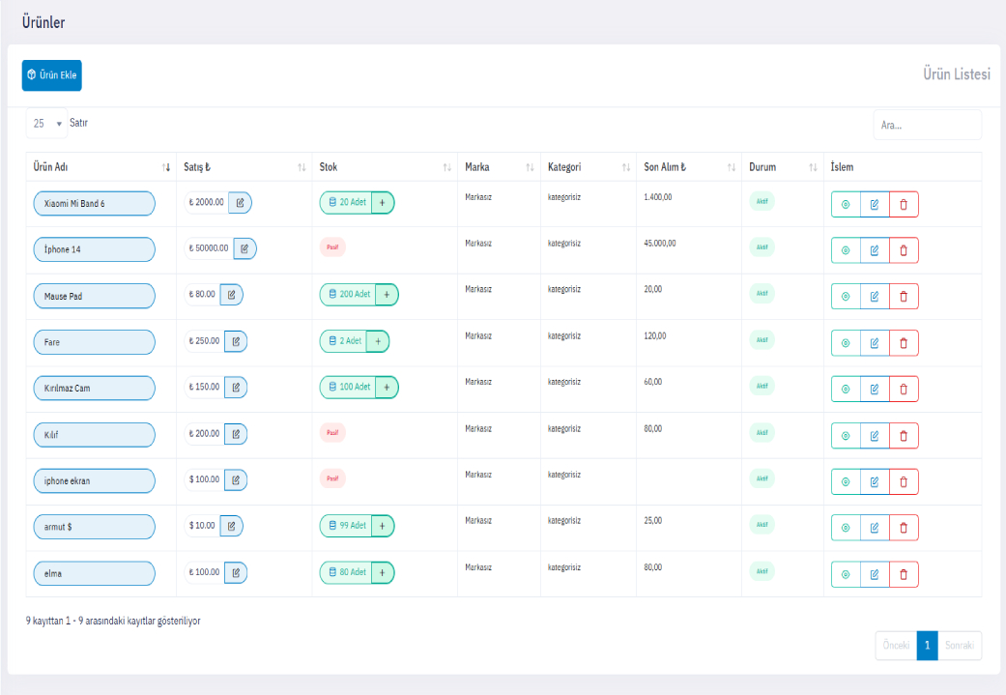
Task: Sort by the Kategori column header
Action: (585, 167)
